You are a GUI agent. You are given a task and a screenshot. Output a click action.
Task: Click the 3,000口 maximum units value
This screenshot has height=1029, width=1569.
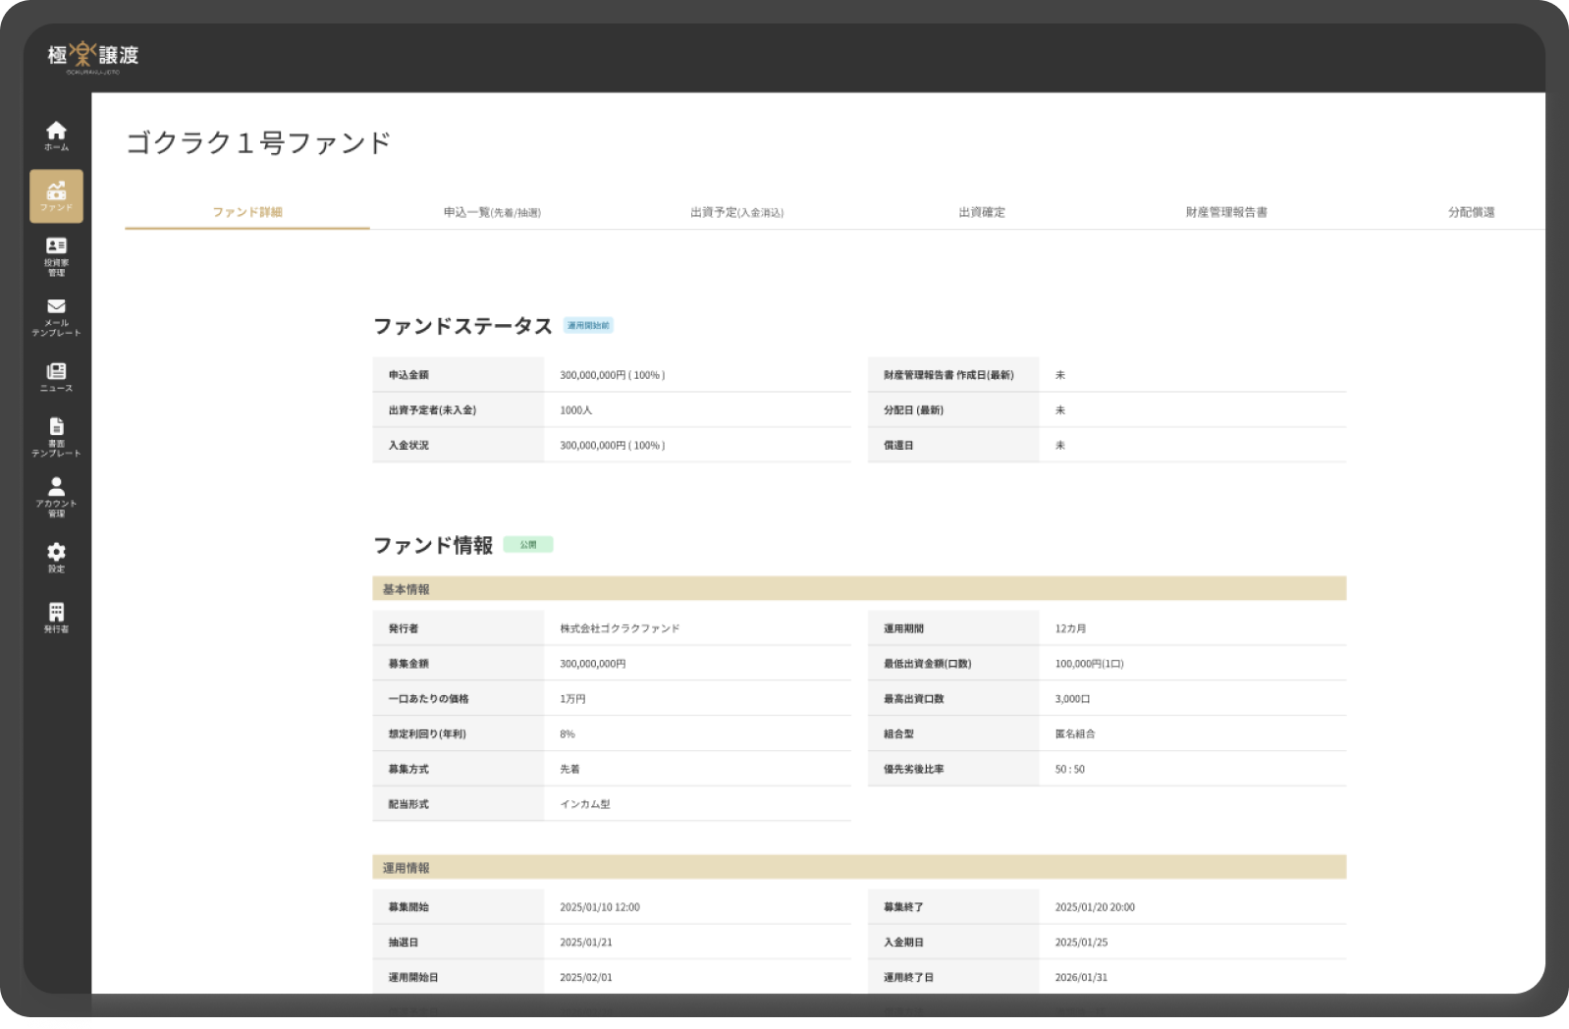1072,699
